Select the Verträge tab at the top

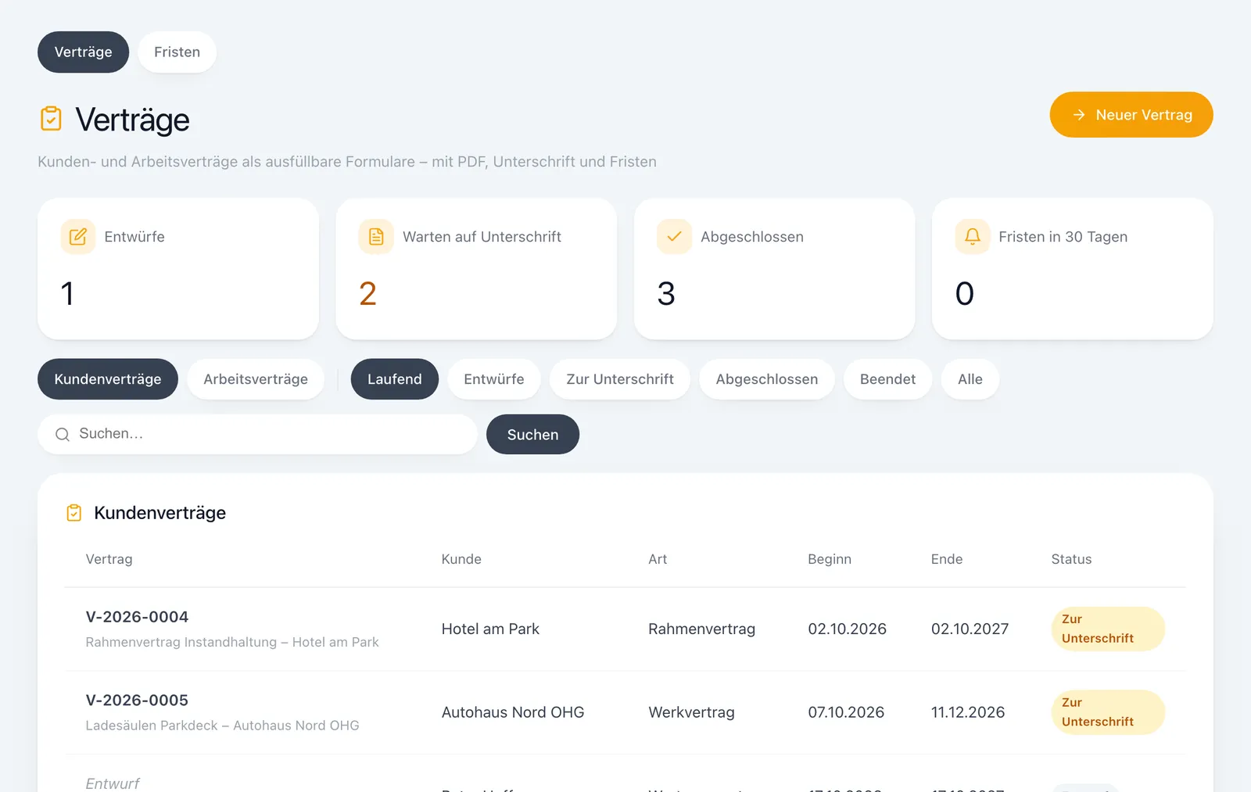tap(83, 52)
